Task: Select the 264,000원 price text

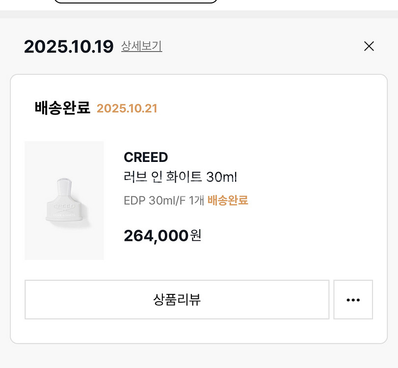Action: coord(162,236)
